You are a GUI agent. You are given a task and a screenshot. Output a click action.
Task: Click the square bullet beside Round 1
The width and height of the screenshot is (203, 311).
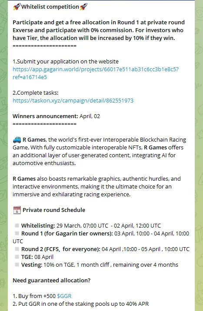click(x=17, y=233)
